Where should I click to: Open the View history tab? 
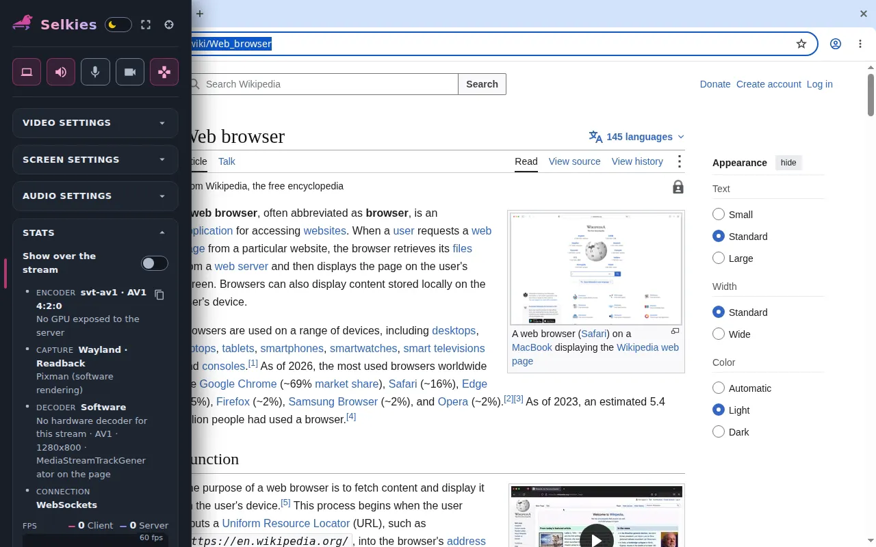pos(637,161)
